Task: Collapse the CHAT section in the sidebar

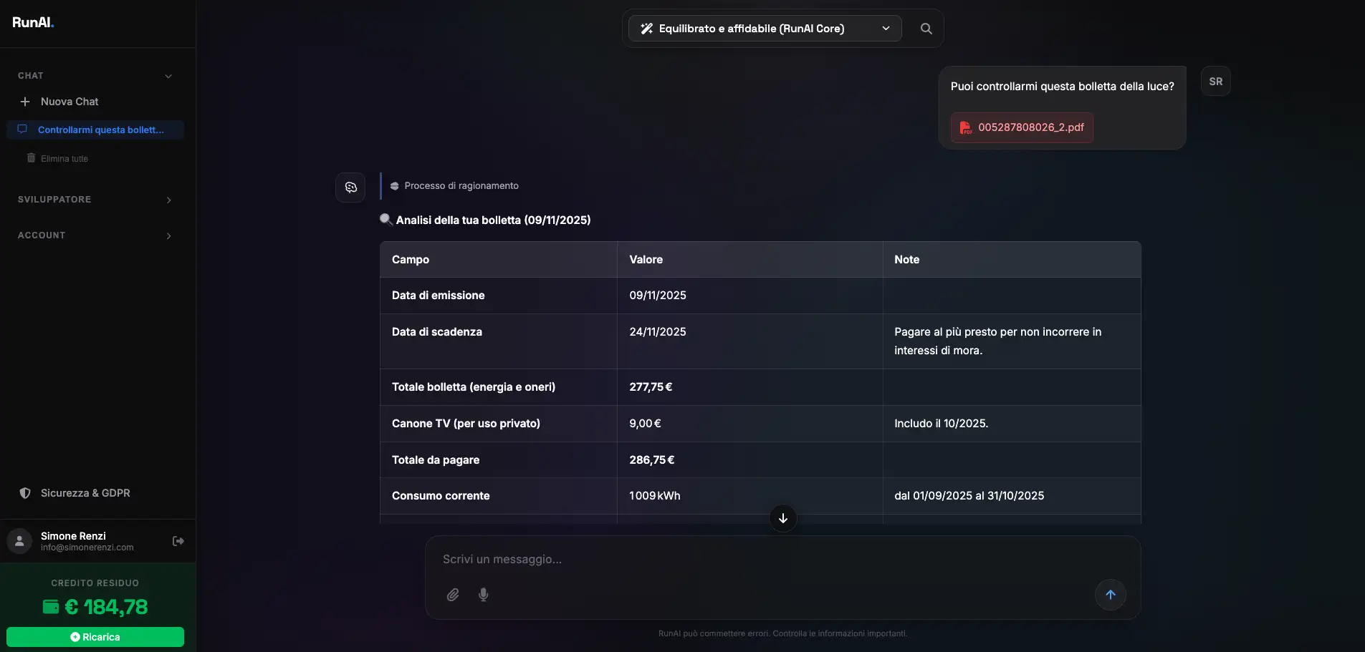Action: click(x=168, y=76)
